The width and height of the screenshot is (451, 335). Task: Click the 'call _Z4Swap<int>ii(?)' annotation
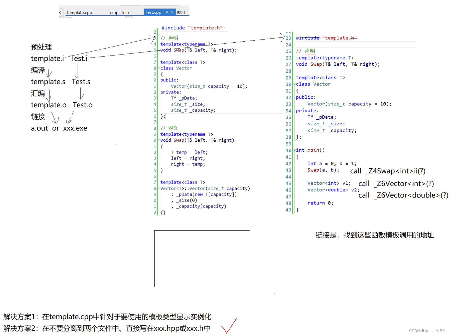click(x=388, y=171)
